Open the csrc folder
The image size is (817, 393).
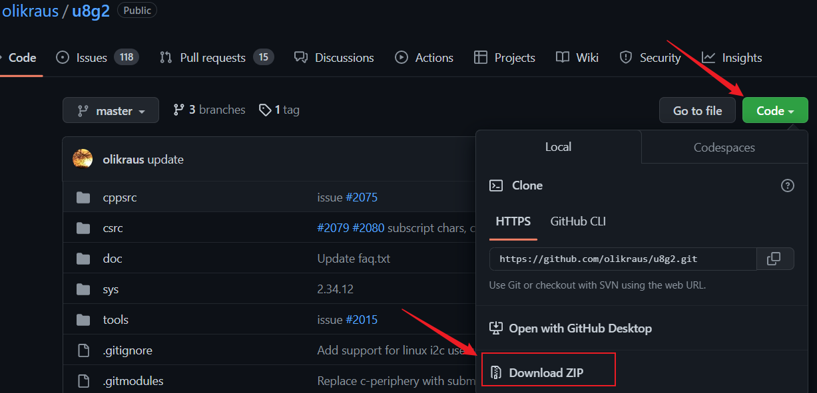[x=113, y=228]
